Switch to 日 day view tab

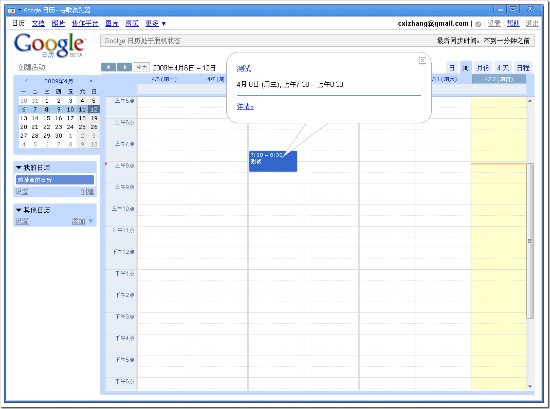pyautogui.click(x=452, y=68)
